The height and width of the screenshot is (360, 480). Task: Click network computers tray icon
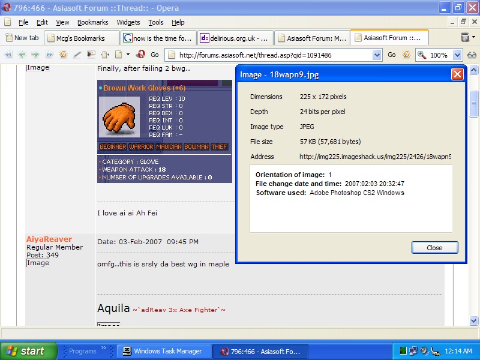[x=413, y=350]
